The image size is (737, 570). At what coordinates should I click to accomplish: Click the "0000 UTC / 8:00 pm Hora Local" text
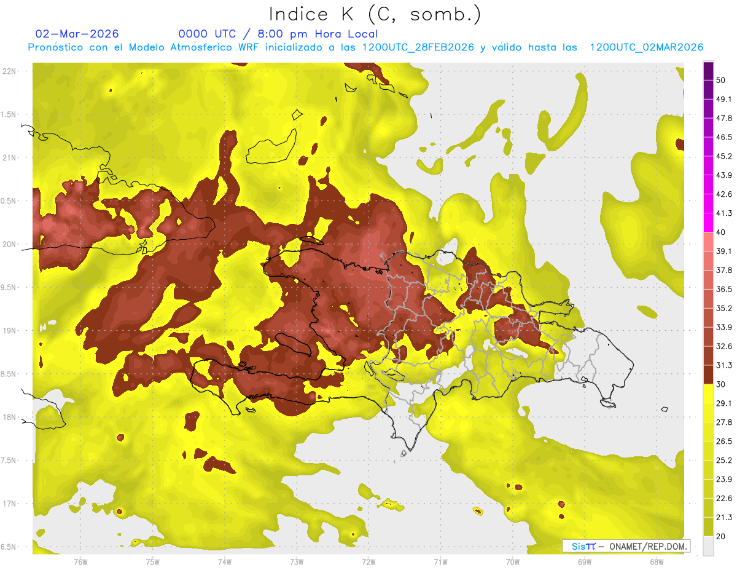point(278,34)
